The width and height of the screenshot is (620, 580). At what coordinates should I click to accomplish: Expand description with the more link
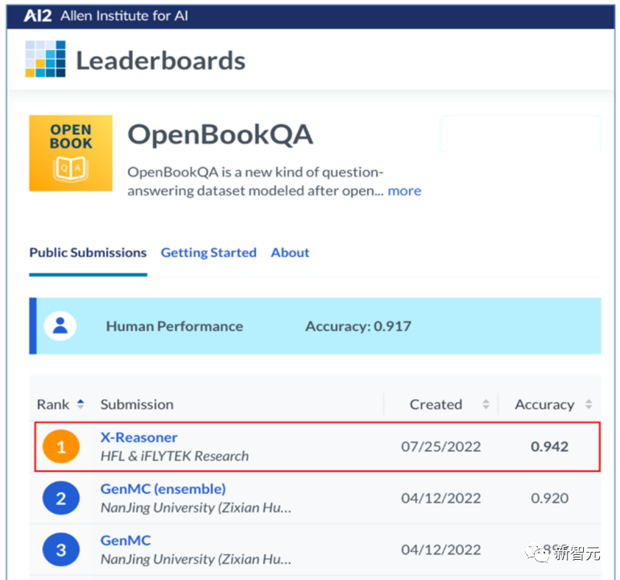404,191
